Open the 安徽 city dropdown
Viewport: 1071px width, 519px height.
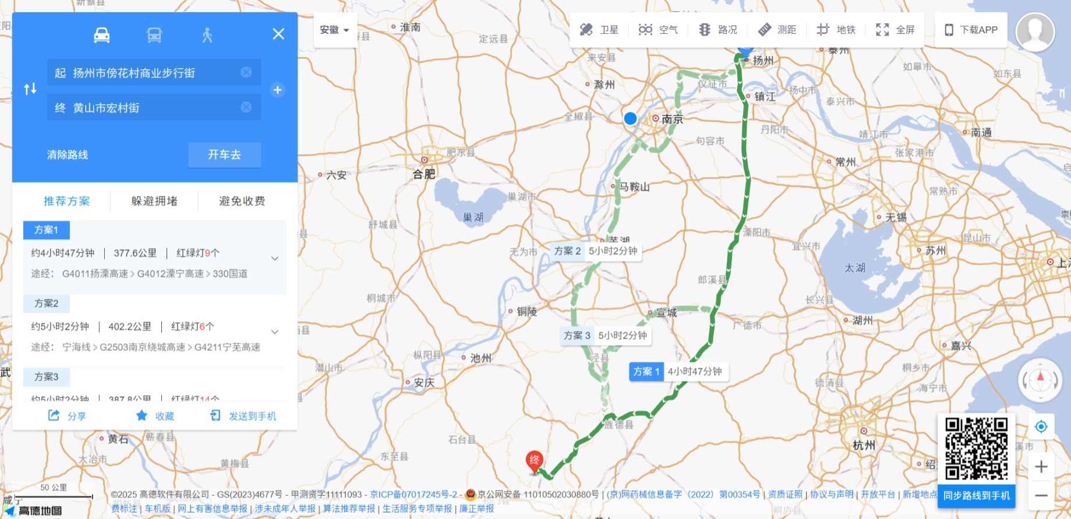(x=334, y=30)
